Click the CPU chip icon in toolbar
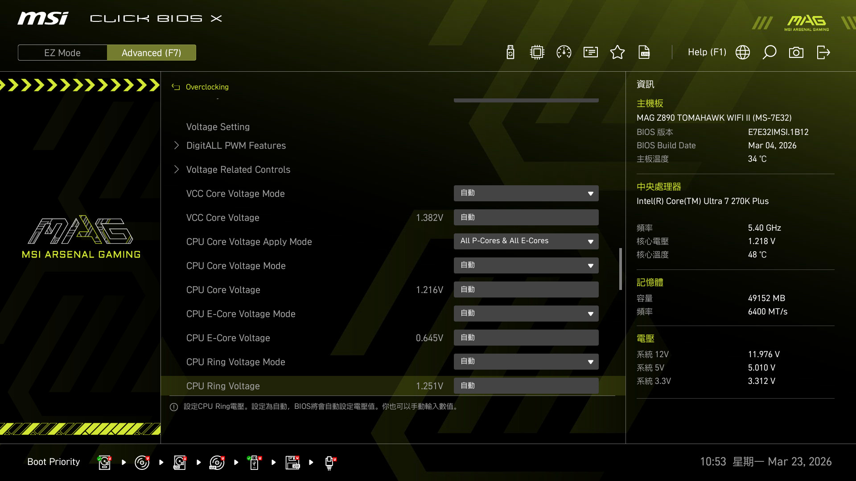This screenshot has width=856, height=481. pyautogui.click(x=537, y=53)
